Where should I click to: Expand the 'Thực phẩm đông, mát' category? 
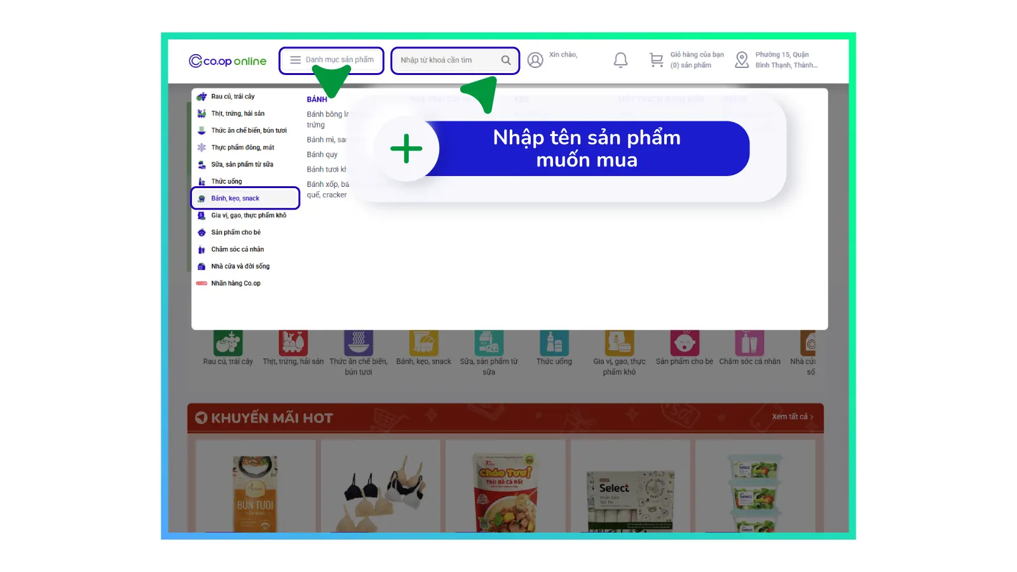(242, 147)
